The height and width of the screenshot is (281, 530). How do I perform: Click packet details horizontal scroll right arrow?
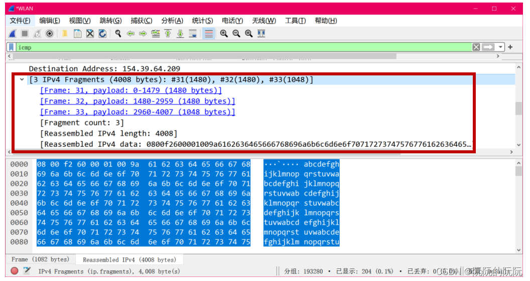coord(511,152)
